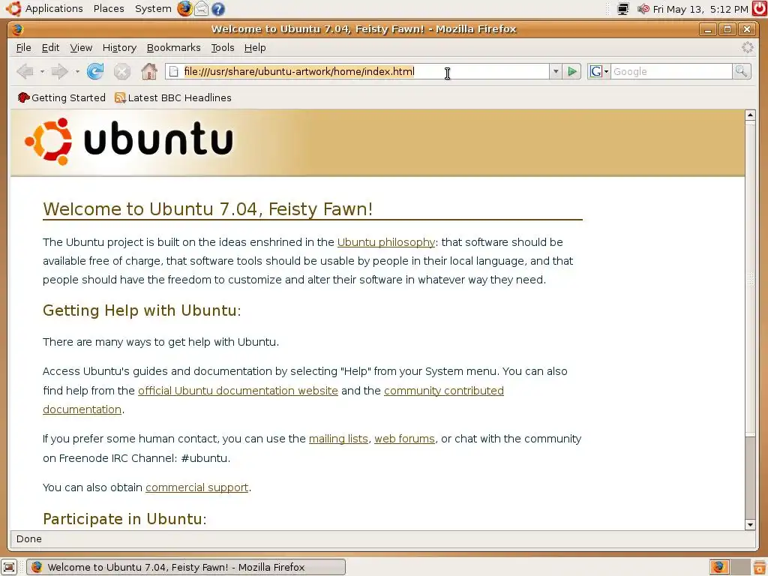
Task: Click the power quit icon
Action: (760, 9)
